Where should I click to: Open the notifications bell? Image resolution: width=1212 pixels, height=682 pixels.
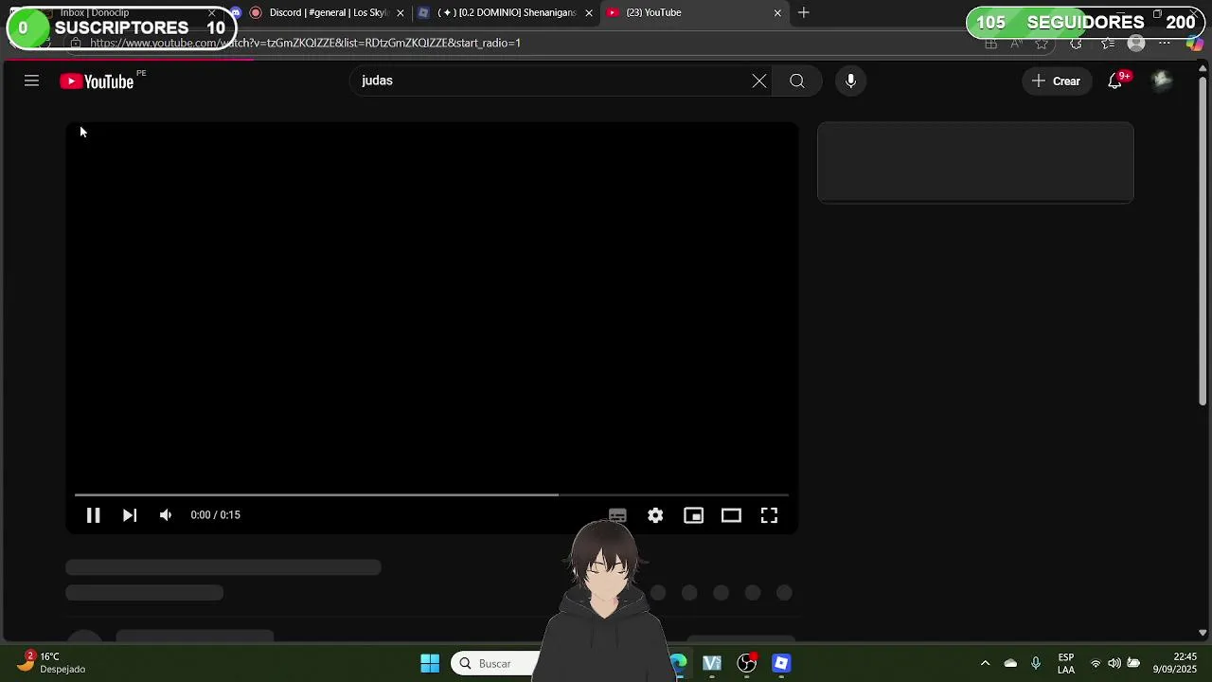(1115, 81)
